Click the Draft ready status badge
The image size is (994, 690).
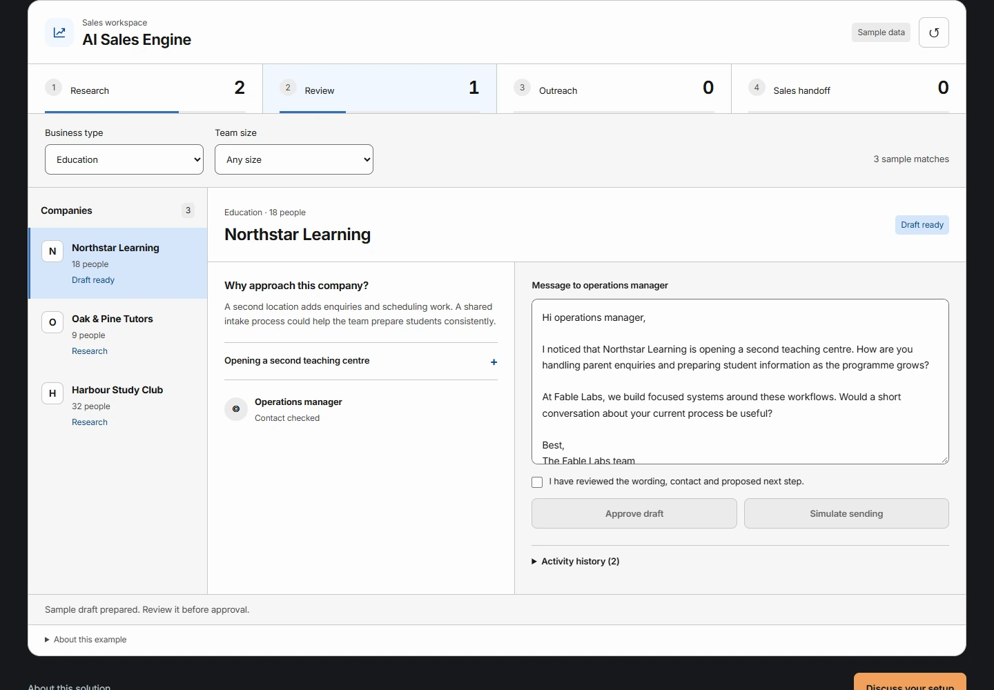[x=922, y=225]
